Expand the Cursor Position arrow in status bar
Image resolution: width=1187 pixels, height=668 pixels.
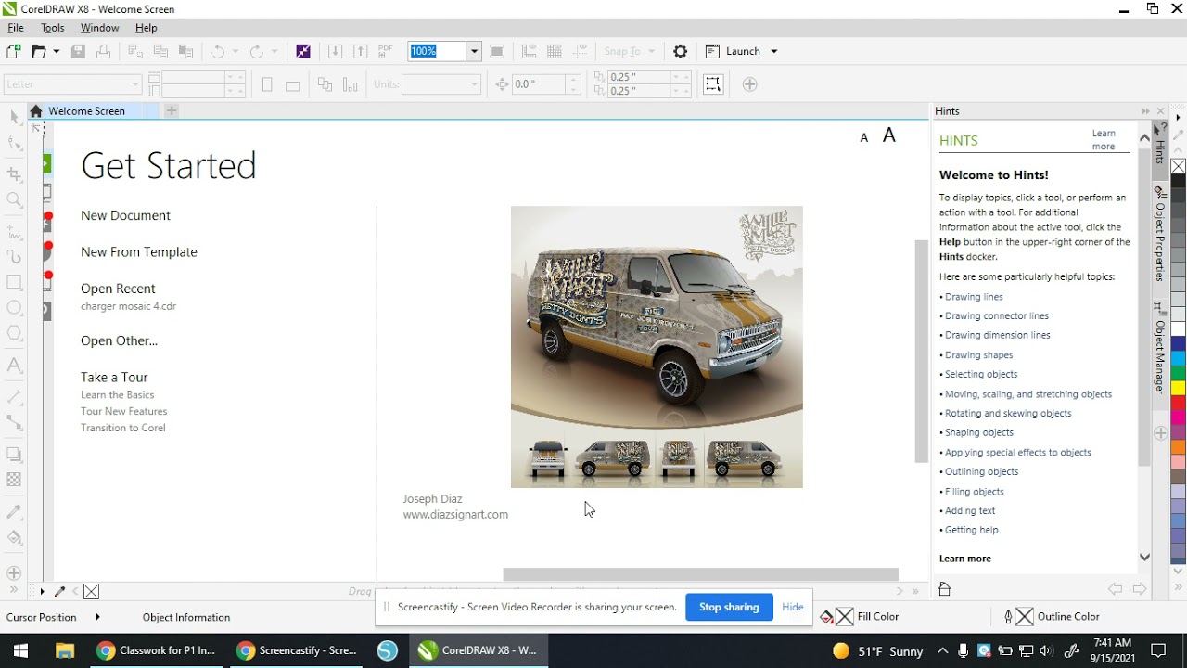pos(97,617)
